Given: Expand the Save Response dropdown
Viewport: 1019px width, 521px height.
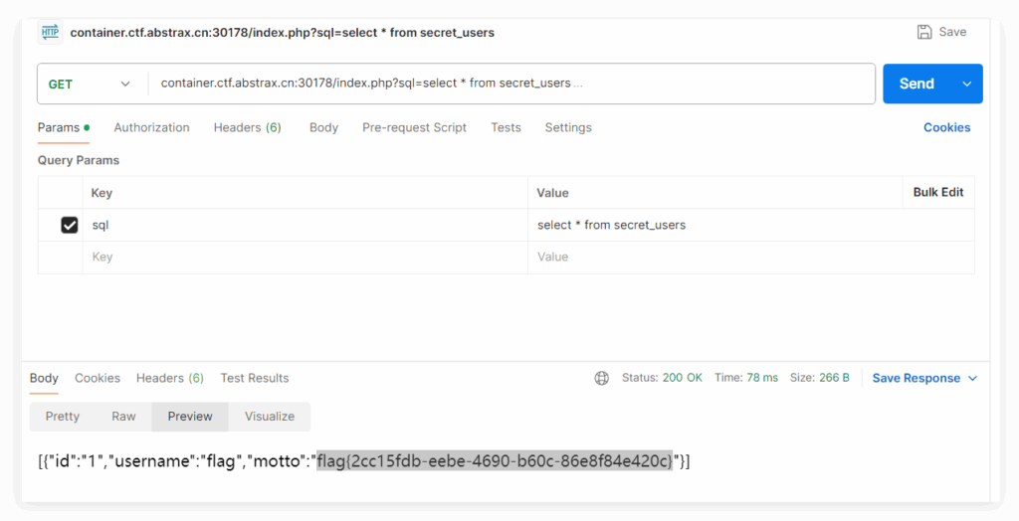Looking at the screenshot, I should tap(972, 378).
